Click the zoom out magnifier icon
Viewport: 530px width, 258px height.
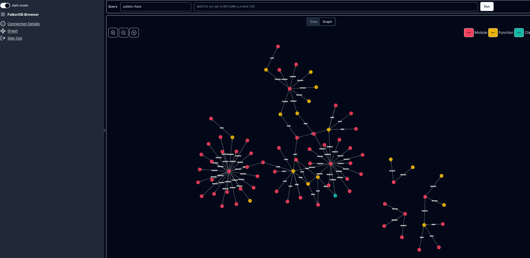(124, 33)
